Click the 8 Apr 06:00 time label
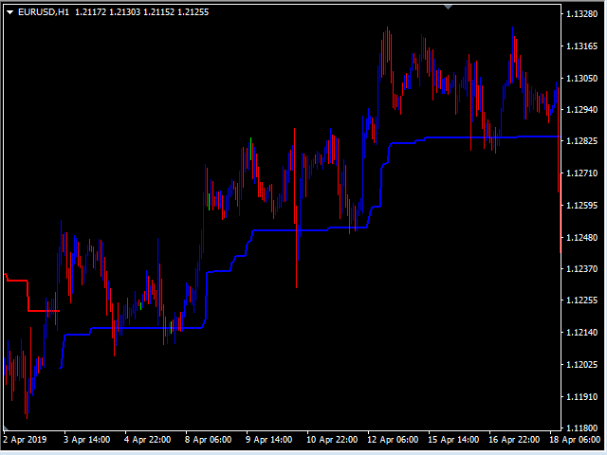The width and height of the screenshot is (607, 455). [209, 440]
